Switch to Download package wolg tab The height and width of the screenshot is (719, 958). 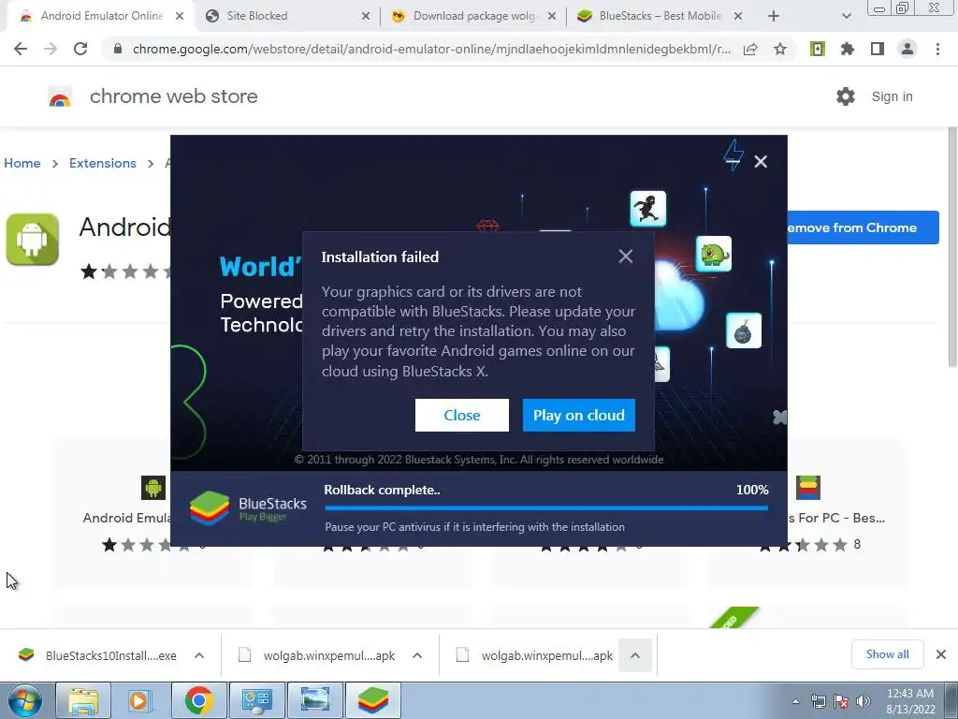474,16
